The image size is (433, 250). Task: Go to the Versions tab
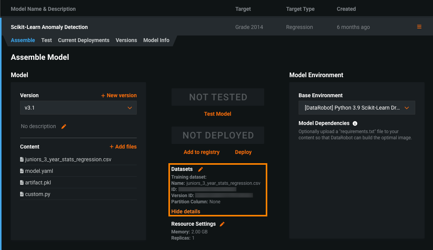pos(126,40)
